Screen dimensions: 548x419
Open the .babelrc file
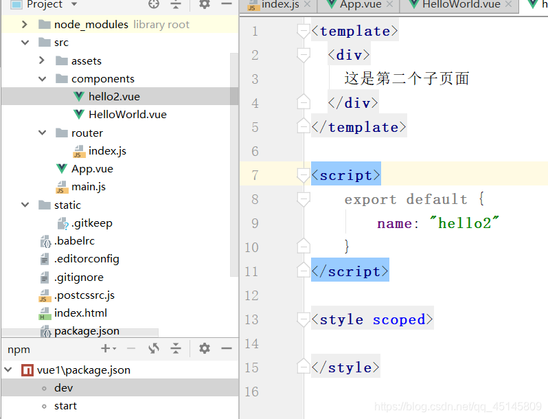pyautogui.click(x=120, y=241)
